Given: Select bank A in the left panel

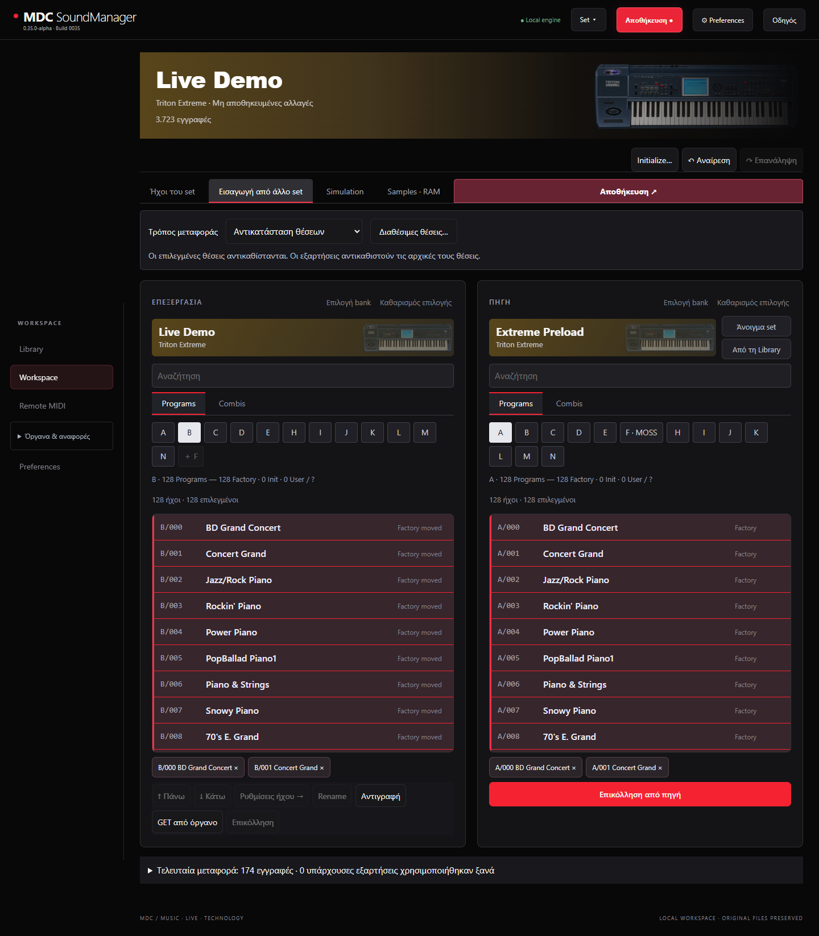Looking at the screenshot, I should pos(163,432).
